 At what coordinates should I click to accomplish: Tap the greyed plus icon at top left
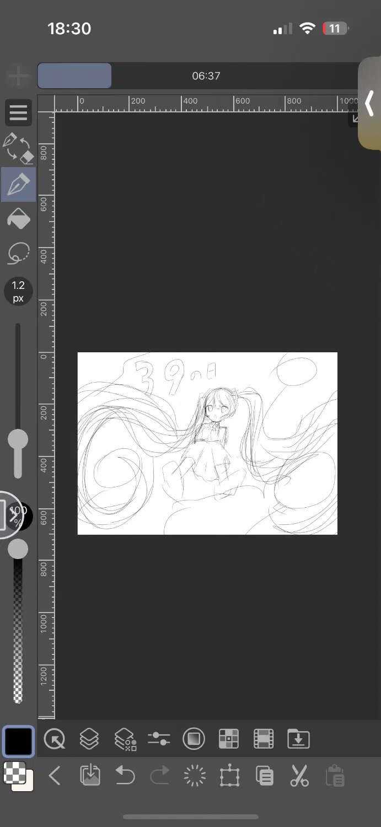point(18,76)
